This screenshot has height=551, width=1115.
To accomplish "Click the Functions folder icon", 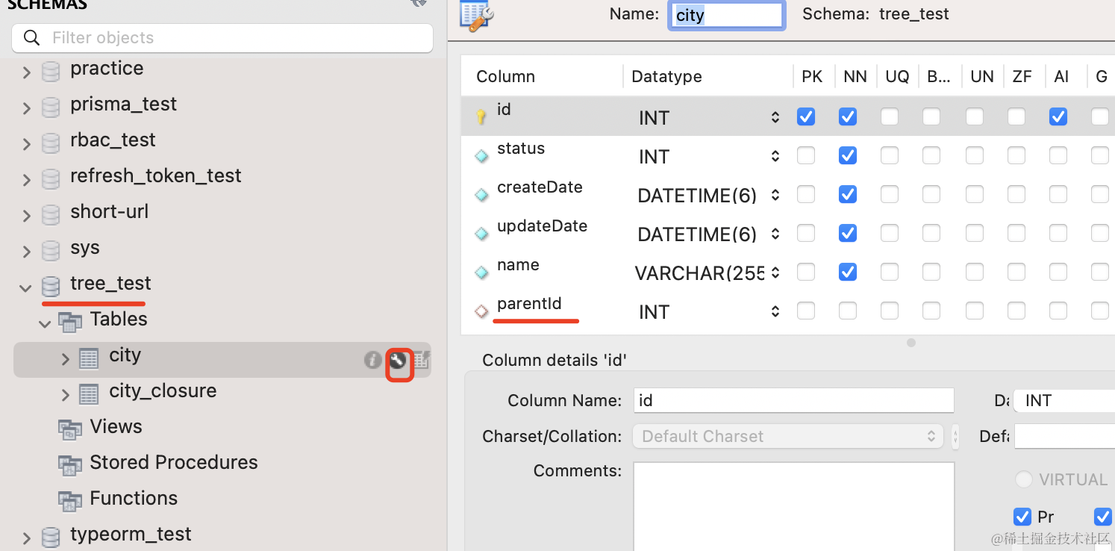I will (x=70, y=501).
